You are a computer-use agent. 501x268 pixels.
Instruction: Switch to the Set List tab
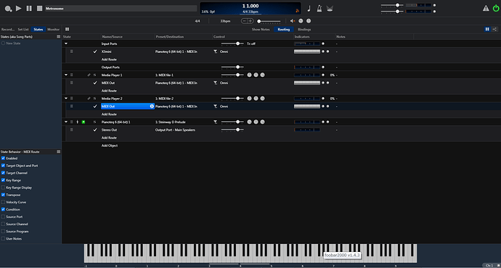[24, 29]
